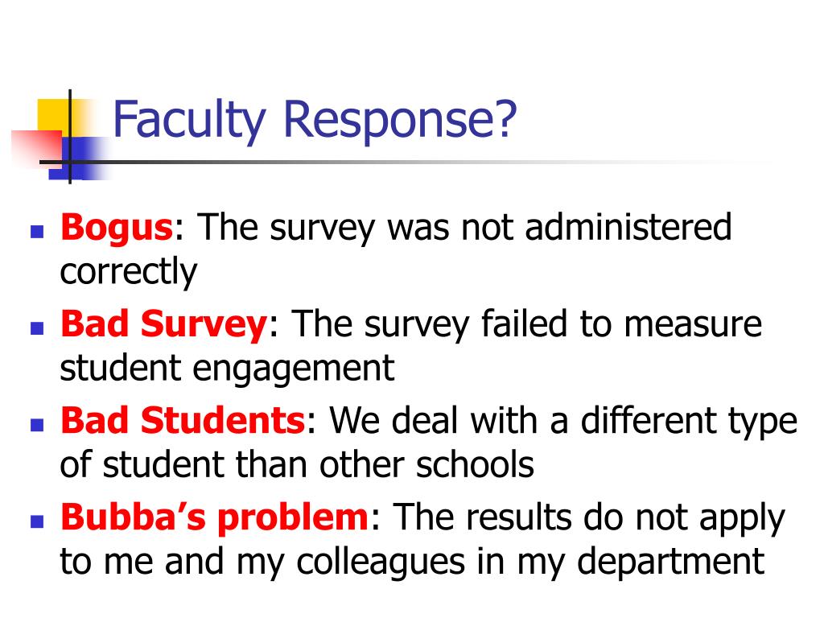The height and width of the screenshot is (618, 824).
Task: Click the word 'department' in last bullet
Action: [670, 563]
